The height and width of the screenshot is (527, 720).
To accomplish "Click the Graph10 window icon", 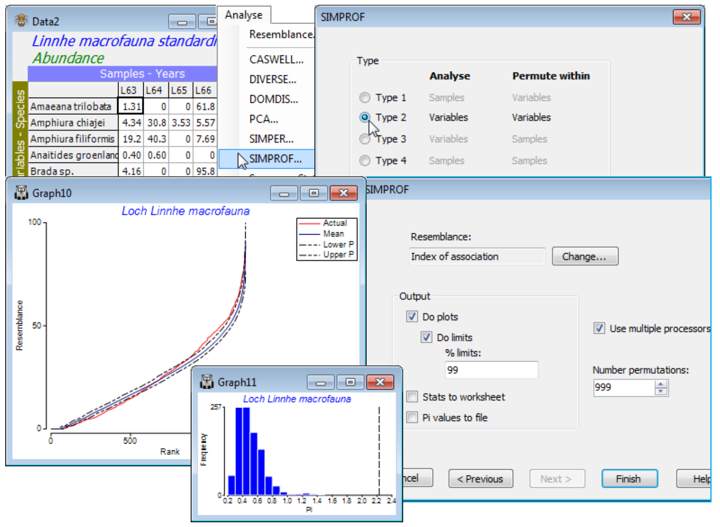I will click(x=21, y=192).
